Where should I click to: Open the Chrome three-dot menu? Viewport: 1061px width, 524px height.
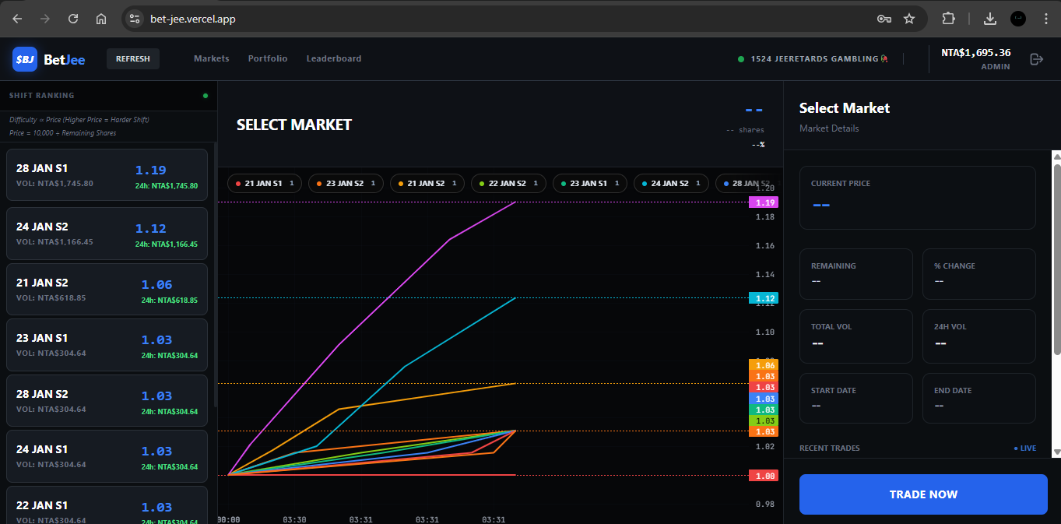(x=1045, y=19)
